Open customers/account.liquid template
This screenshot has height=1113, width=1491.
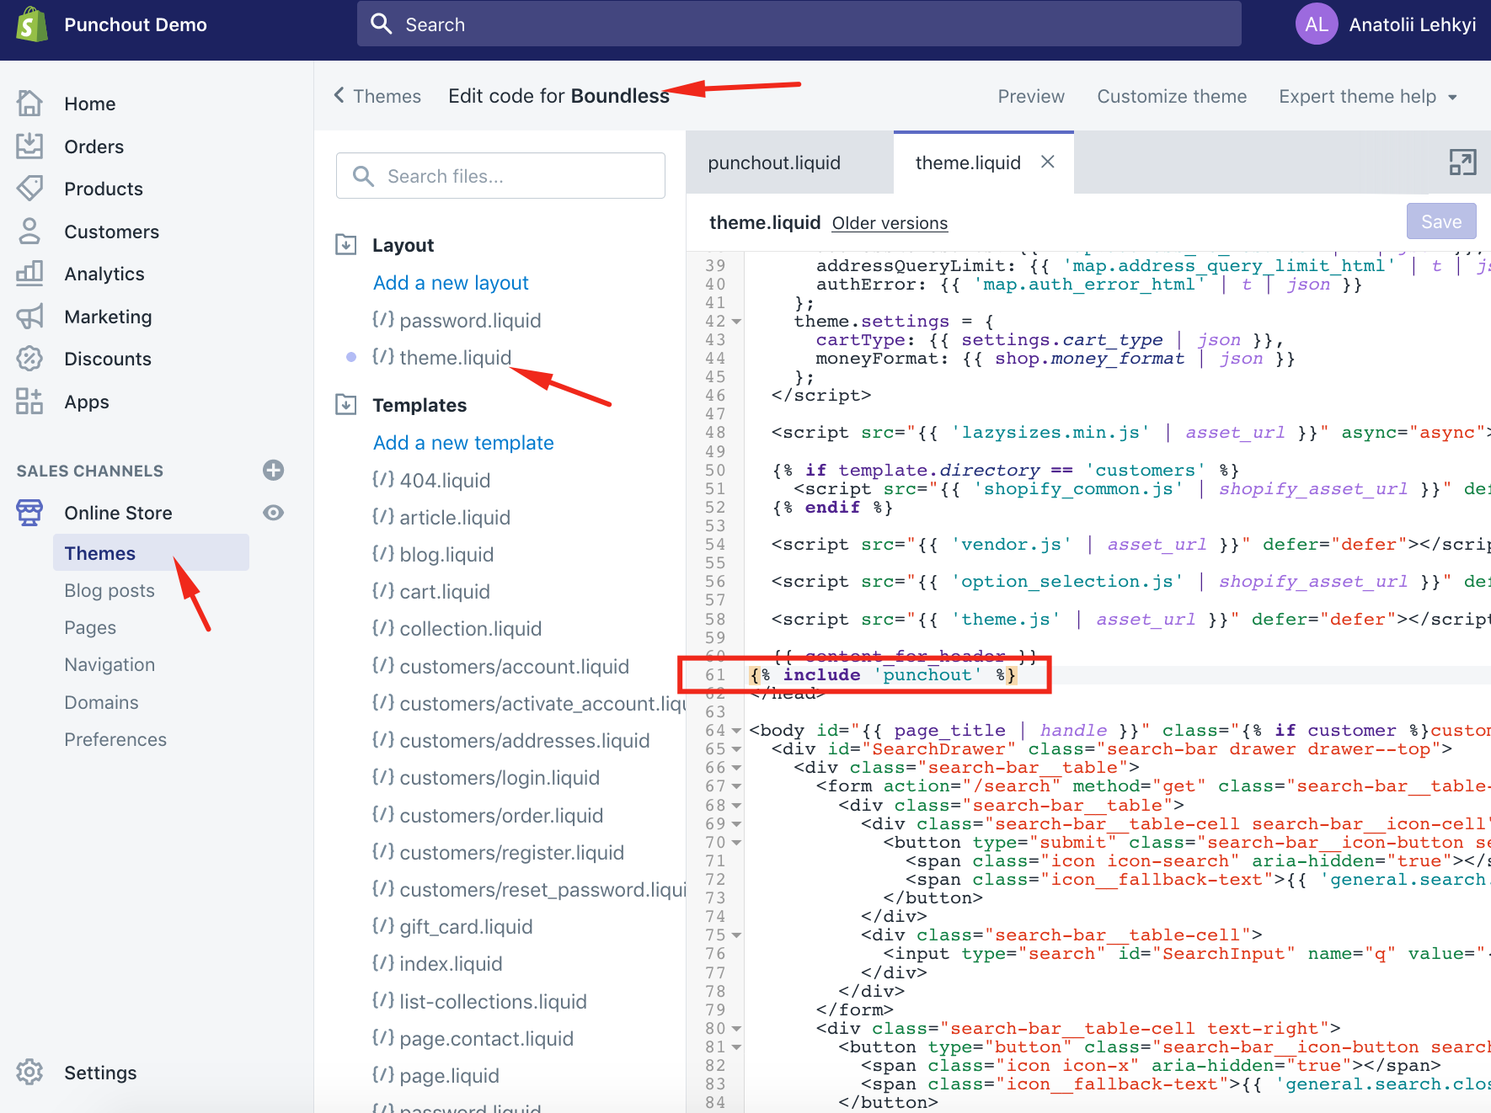pyautogui.click(x=500, y=667)
